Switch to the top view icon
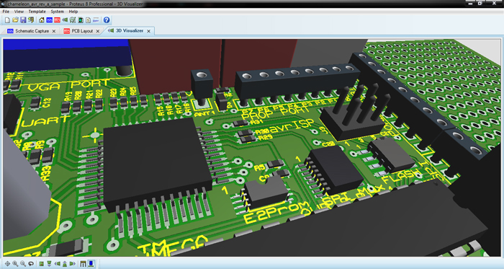 click(42, 264)
